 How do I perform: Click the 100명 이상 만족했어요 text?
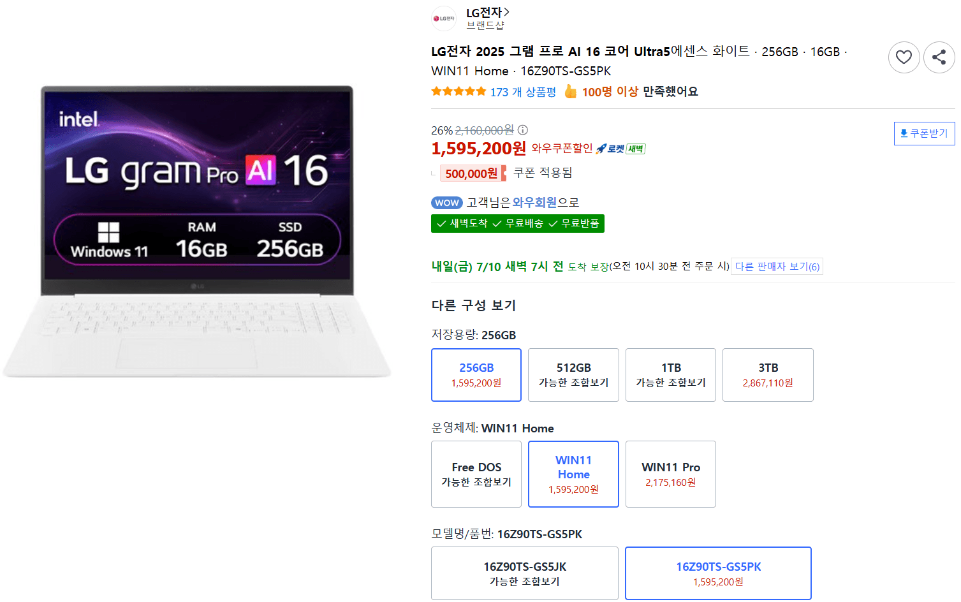pyautogui.click(x=640, y=92)
